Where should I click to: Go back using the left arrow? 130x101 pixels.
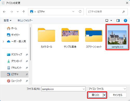(x=4, y=12)
